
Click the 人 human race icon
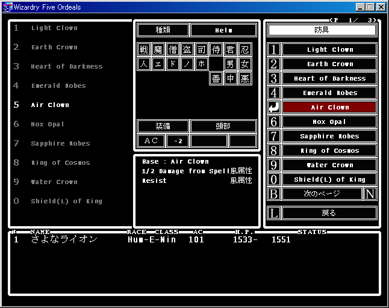tap(144, 64)
